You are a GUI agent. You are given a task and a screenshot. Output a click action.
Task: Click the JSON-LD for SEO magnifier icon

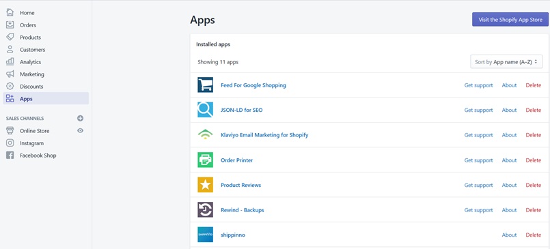click(x=205, y=110)
